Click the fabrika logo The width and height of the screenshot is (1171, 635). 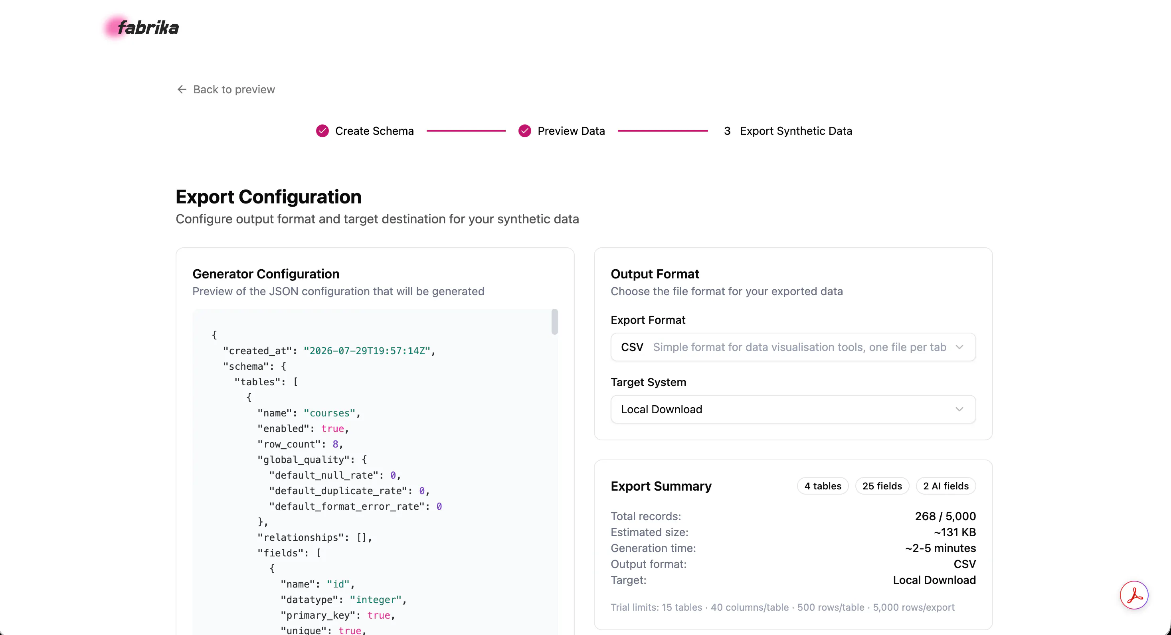coord(141,27)
